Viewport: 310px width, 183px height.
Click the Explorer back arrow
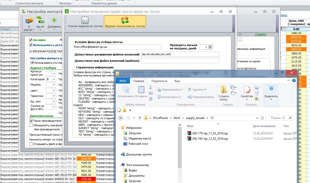(121, 118)
